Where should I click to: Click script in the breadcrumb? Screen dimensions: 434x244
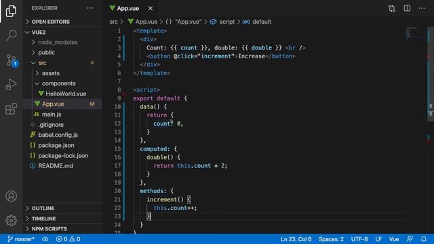click(222, 22)
